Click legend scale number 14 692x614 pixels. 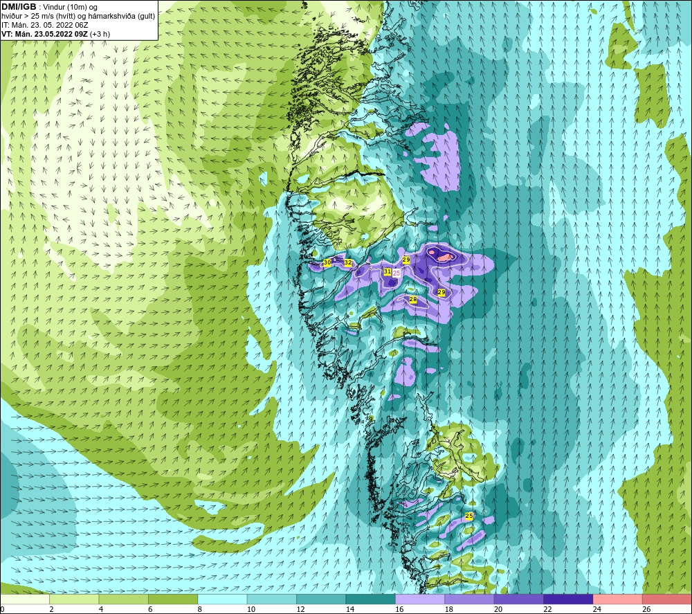350,609
